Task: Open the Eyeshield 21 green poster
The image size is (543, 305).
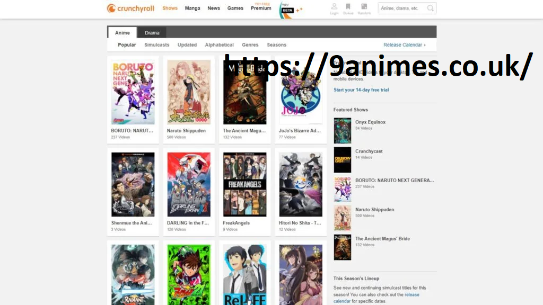Action: coord(189,275)
